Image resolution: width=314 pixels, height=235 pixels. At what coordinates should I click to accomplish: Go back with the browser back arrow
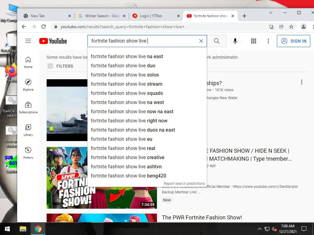click(x=24, y=27)
